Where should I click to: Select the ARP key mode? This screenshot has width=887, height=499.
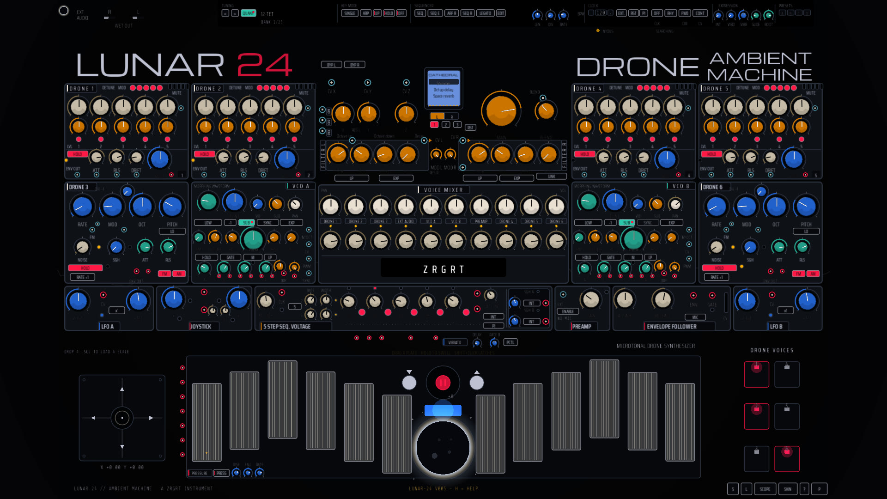365,13
